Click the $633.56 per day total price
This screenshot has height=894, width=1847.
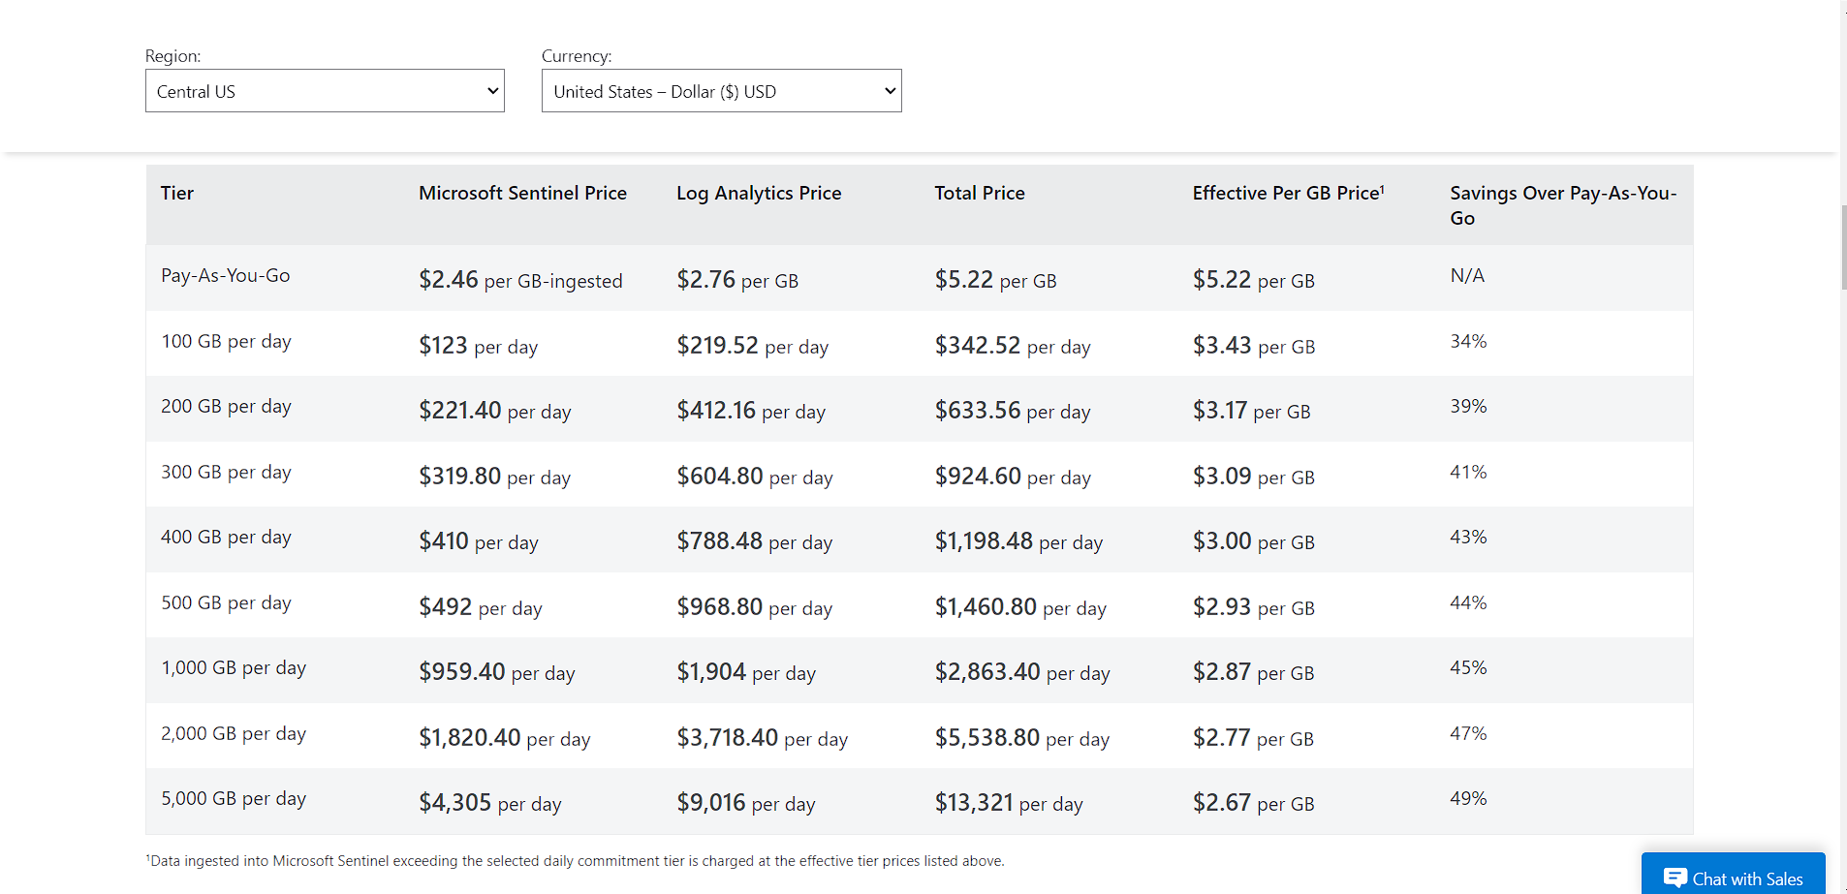tap(1012, 411)
